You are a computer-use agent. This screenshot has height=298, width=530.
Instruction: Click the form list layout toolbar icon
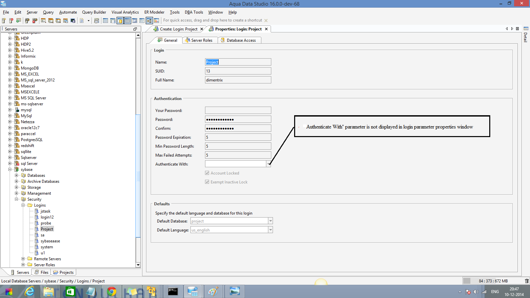click(x=142, y=21)
